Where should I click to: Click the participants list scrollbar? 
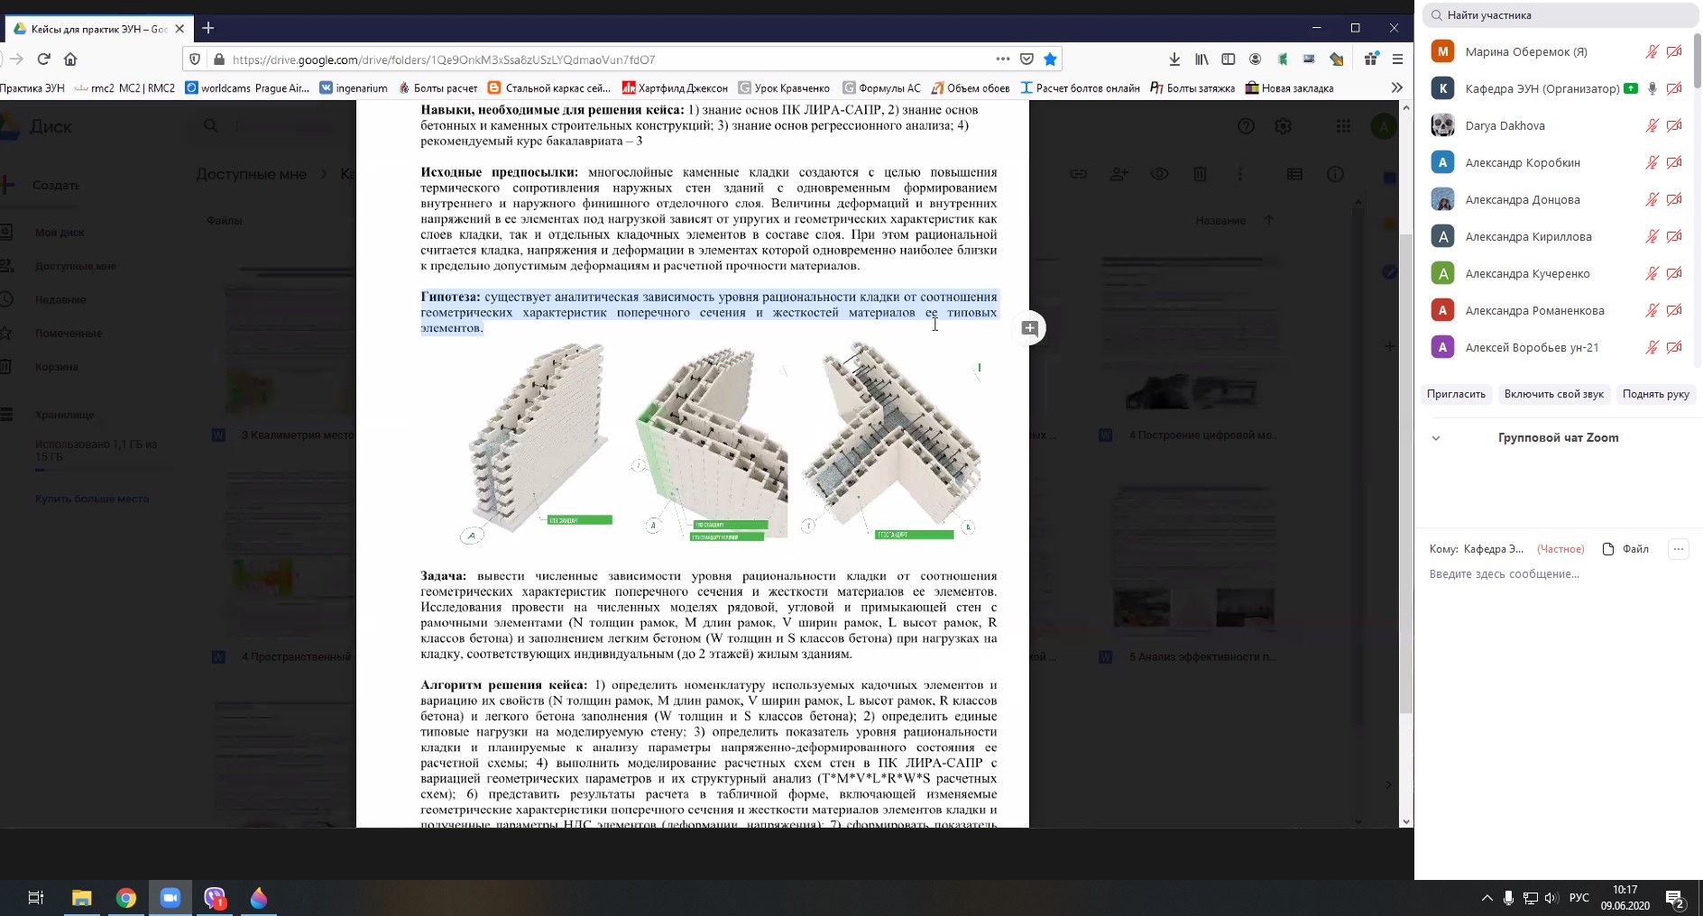click(1698, 60)
